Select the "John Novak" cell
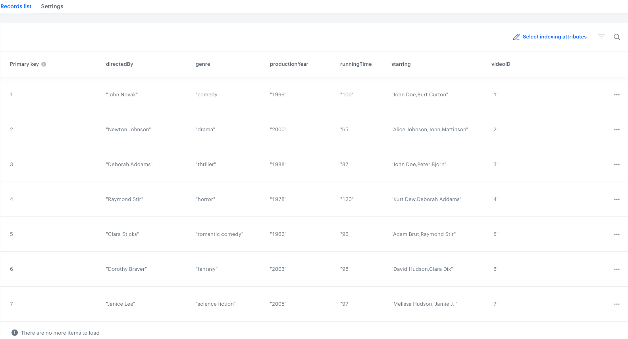This screenshot has width=628, height=339. click(x=122, y=95)
